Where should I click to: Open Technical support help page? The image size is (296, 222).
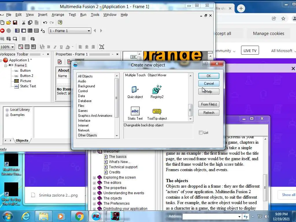click(x=123, y=167)
